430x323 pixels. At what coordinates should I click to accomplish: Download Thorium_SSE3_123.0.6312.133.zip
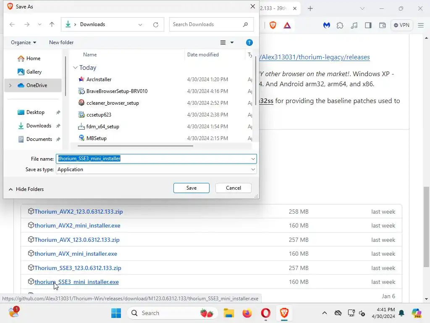tap(78, 268)
